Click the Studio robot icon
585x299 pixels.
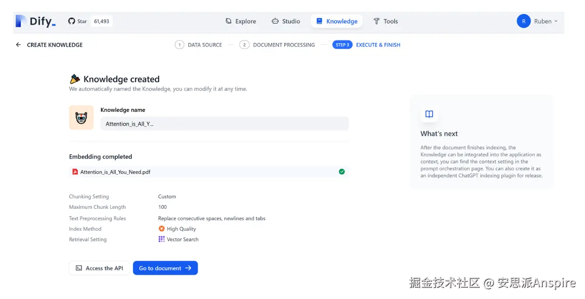pos(275,21)
